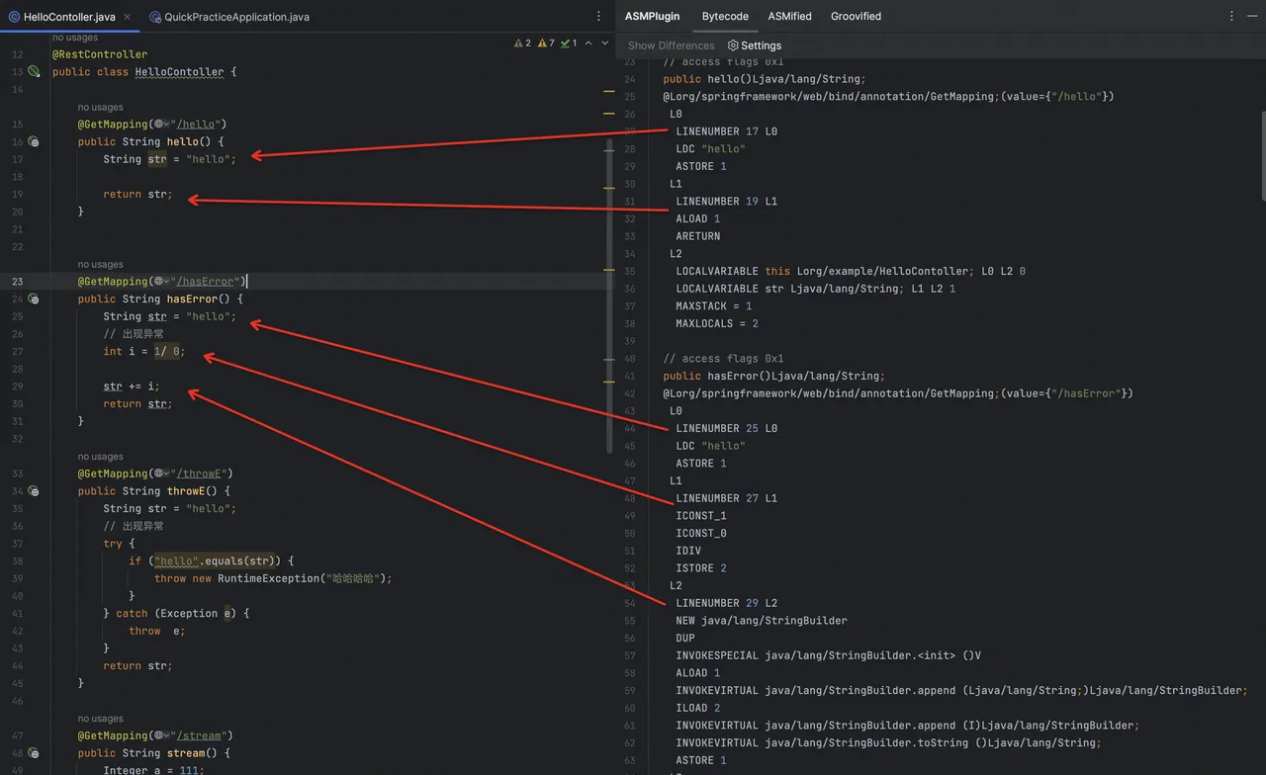
Task: Click "NEW java/lang/StringBuilder" in the bytecode
Action: pos(762,621)
